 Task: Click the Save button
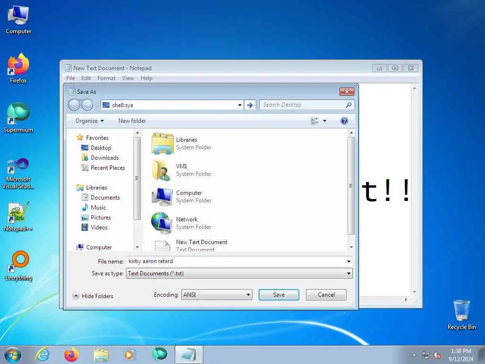click(x=278, y=295)
